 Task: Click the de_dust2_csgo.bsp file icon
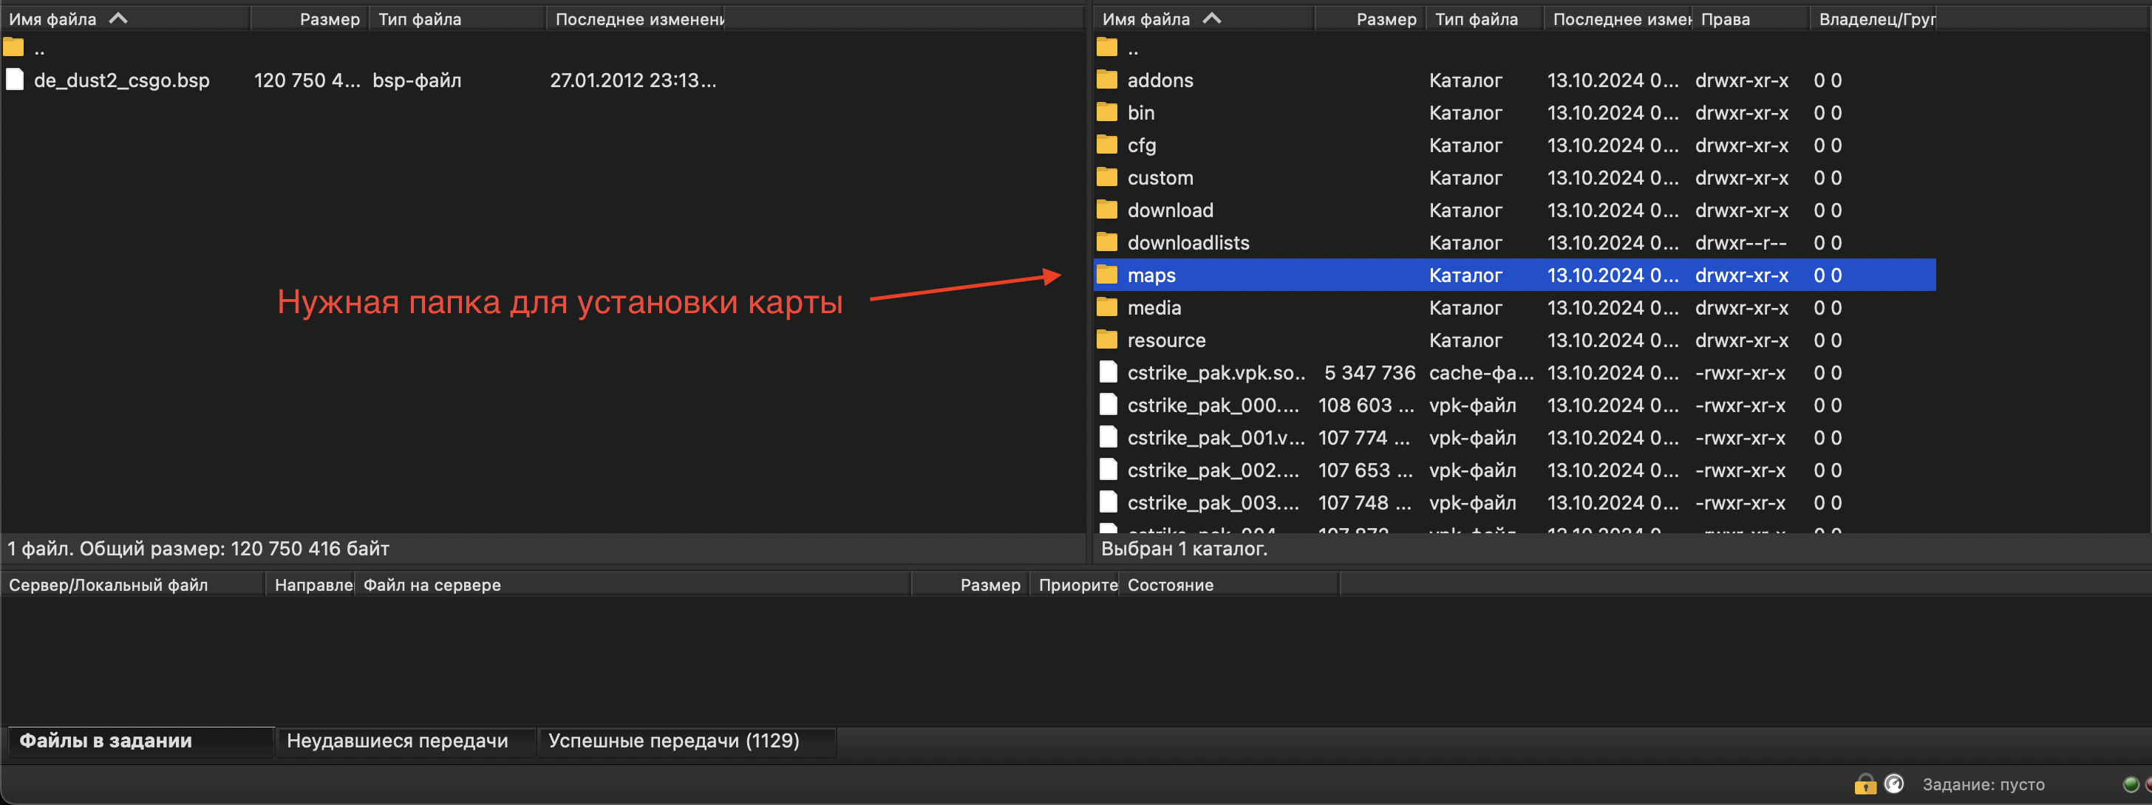(15, 80)
